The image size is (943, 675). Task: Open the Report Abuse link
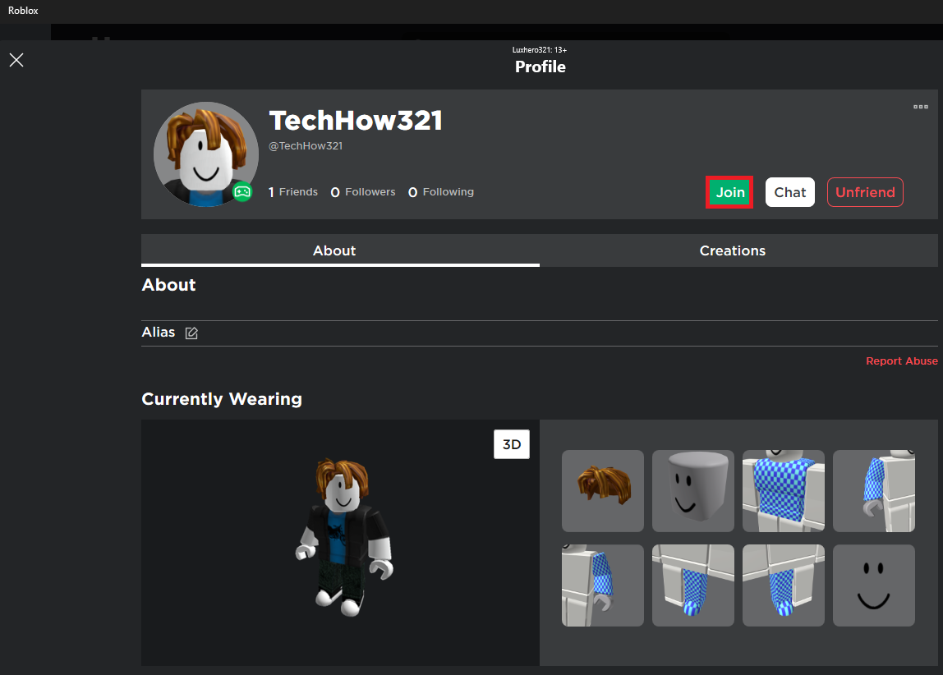902,360
